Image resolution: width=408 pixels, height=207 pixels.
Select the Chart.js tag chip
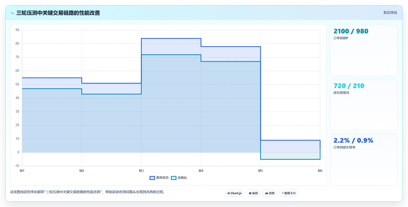(x=234, y=193)
